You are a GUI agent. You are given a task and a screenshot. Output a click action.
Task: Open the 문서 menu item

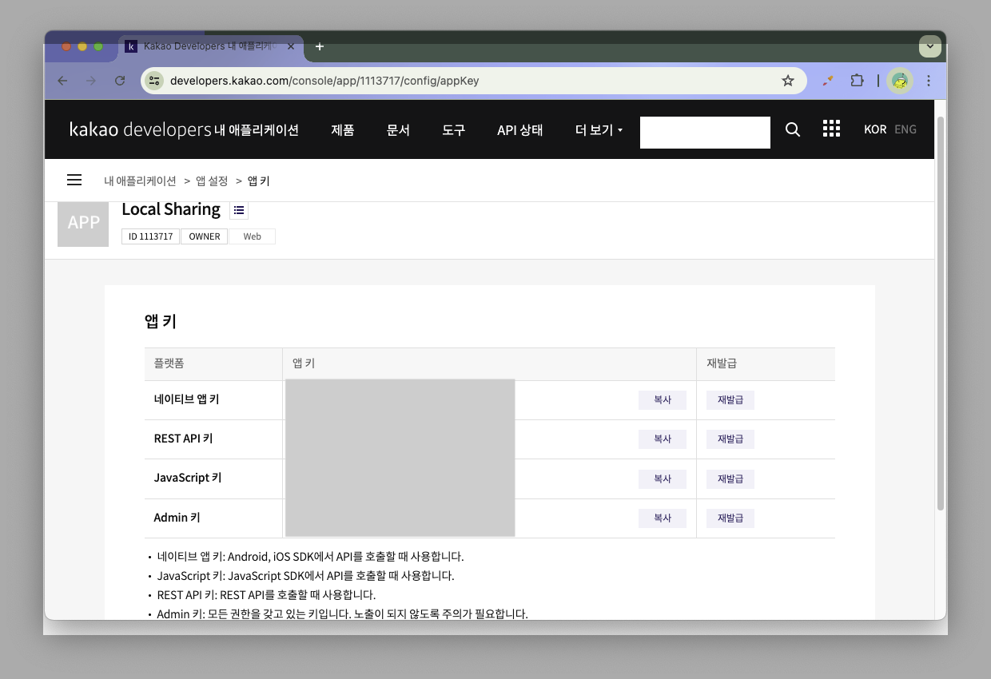click(398, 130)
